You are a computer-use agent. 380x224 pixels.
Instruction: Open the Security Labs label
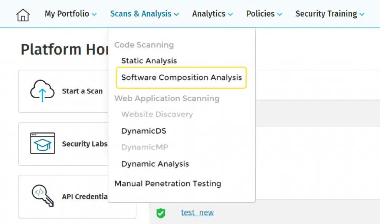(85, 144)
